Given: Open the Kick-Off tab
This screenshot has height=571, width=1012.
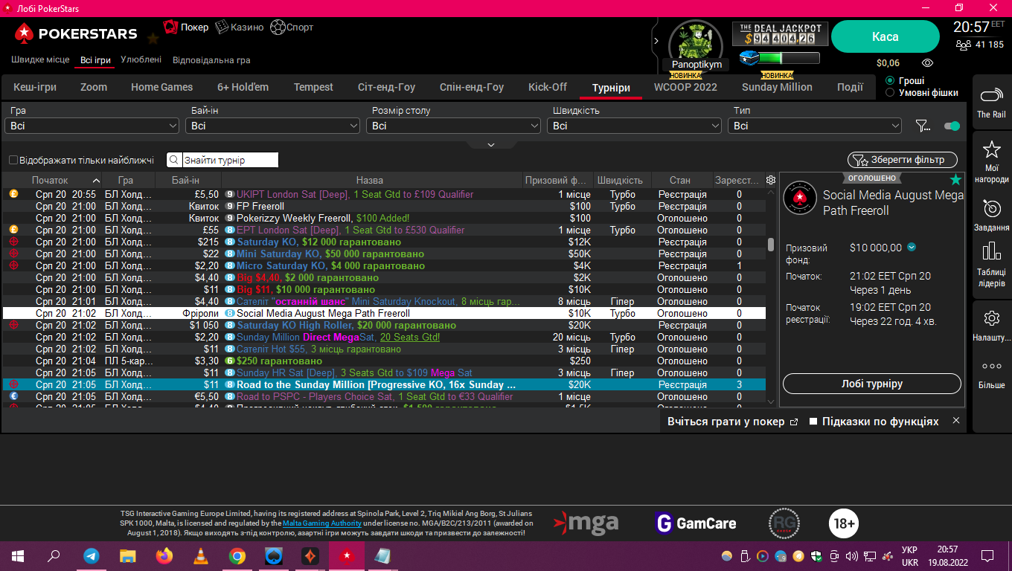Looking at the screenshot, I should pos(548,87).
